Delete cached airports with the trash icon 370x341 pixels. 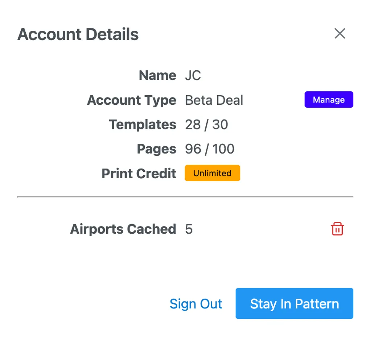(337, 229)
